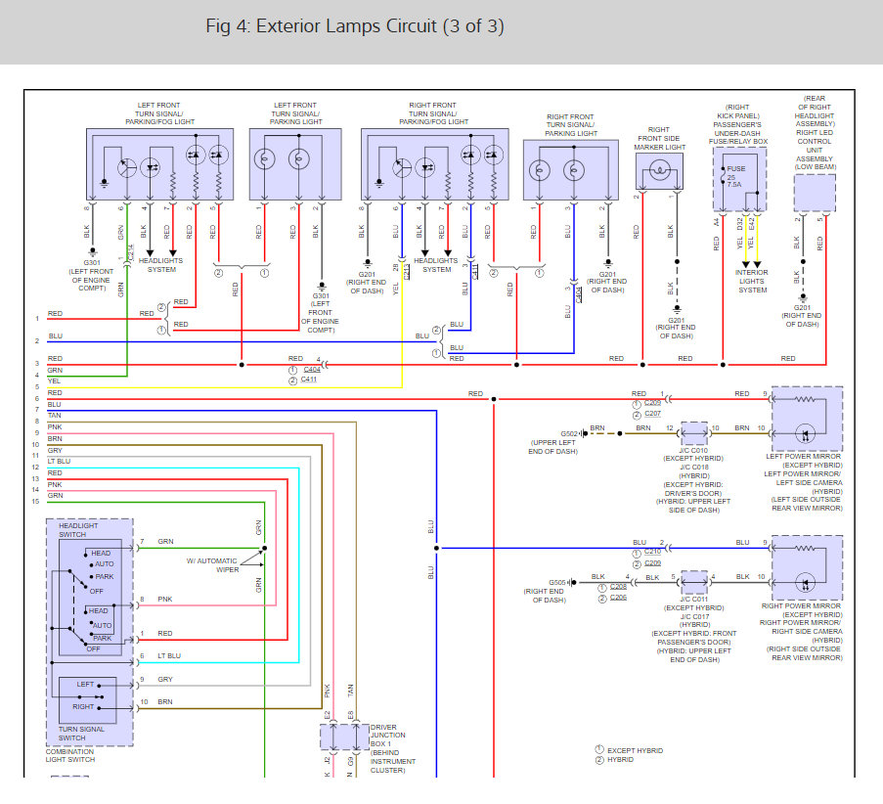This screenshot has width=883, height=804.
Task: Click the 'RIGHT POWER MIRROR' label
Action: 801,605
